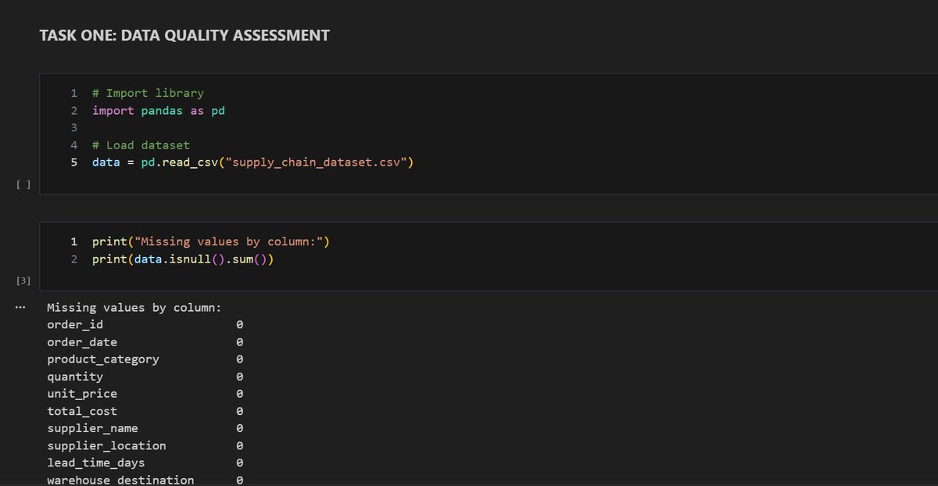This screenshot has width=938, height=486.
Task: Click the 'order_date' output row
Action: [145, 341]
